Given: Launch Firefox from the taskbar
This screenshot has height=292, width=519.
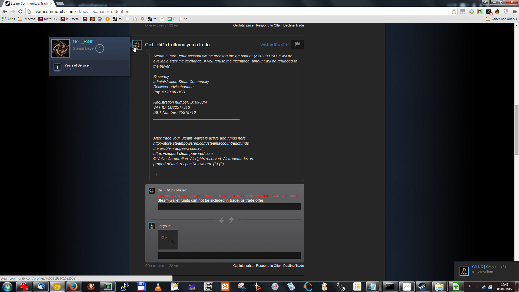Looking at the screenshot, I should click(x=73, y=287).
